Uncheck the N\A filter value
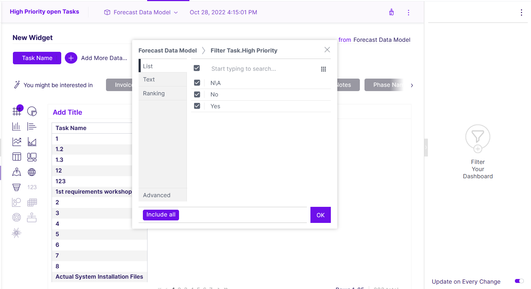The width and height of the screenshot is (531, 289). pyautogui.click(x=197, y=82)
